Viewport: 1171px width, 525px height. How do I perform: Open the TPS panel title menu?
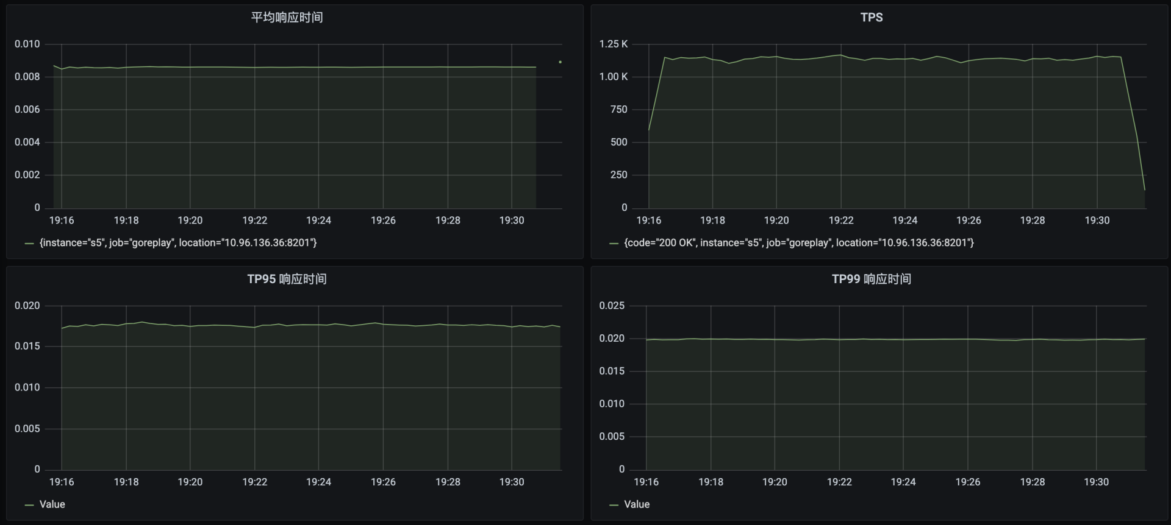pyautogui.click(x=872, y=17)
